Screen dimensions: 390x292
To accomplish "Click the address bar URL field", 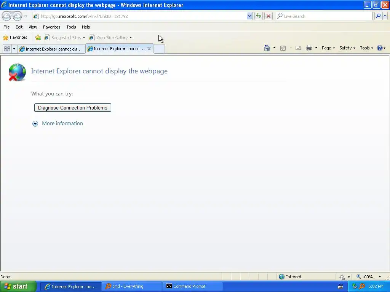I will click(143, 16).
